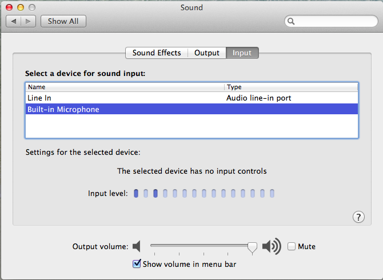The height and width of the screenshot is (280, 383).
Task: Click the yellow minimize window button
Action: coord(21,7)
